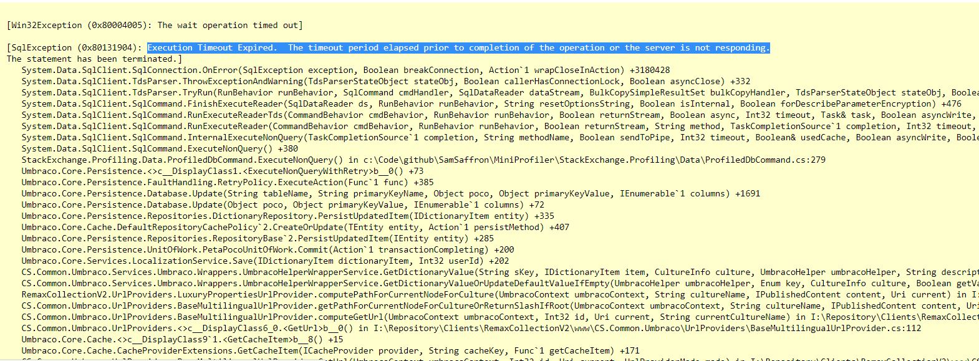Select the SqlCommand.RunExecuteReaderTds stack frame

(500, 115)
